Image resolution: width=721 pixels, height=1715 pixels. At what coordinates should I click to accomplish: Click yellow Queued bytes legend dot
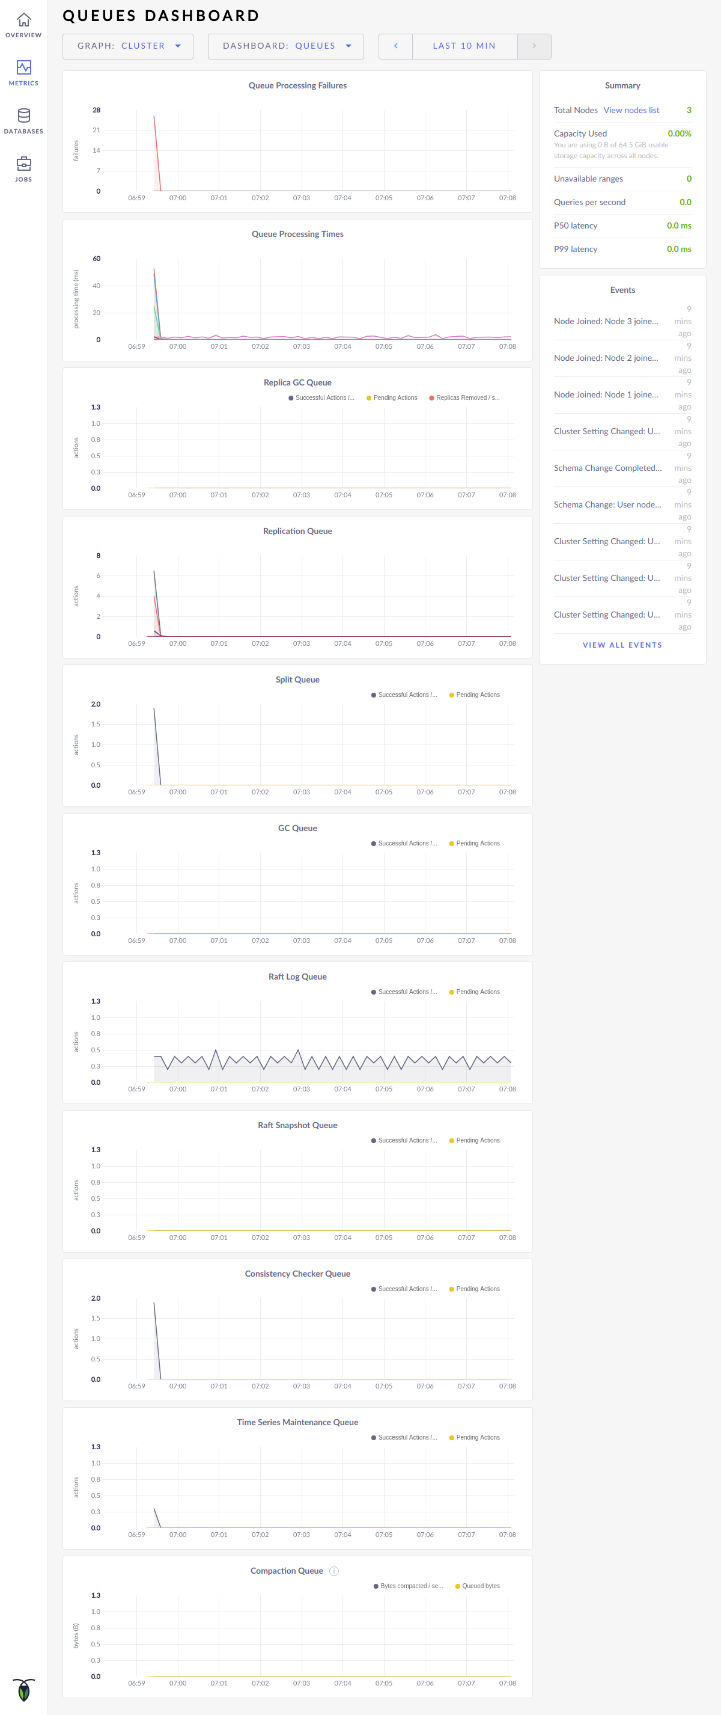[458, 1586]
